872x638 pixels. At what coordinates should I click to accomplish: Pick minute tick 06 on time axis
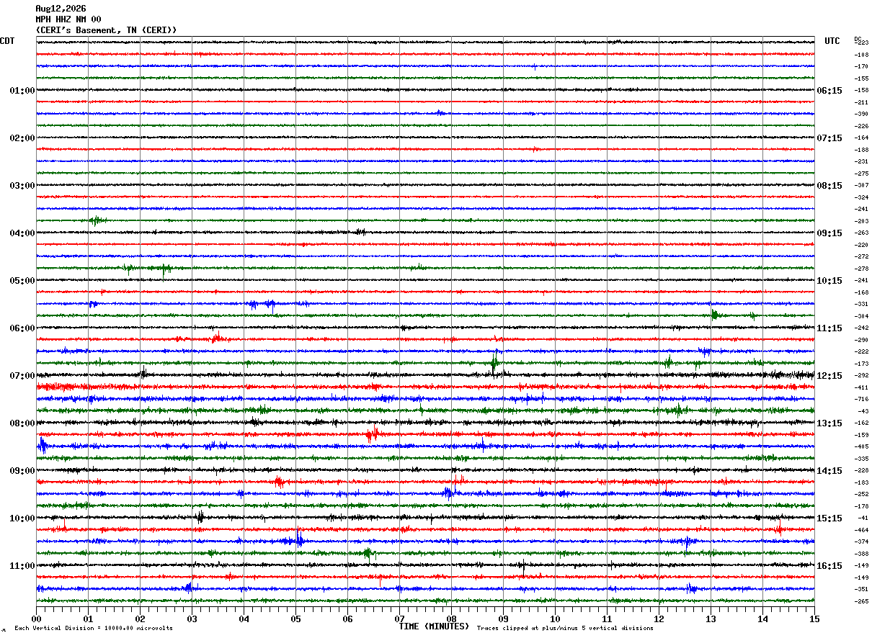pyautogui.click(x=347, y=619)
